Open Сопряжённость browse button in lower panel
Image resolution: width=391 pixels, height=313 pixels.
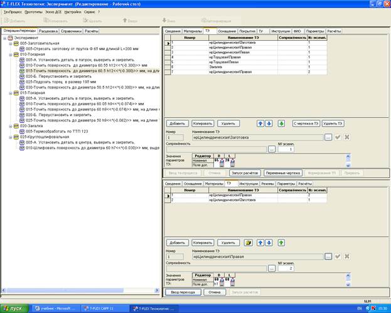(x=272, y=268)
